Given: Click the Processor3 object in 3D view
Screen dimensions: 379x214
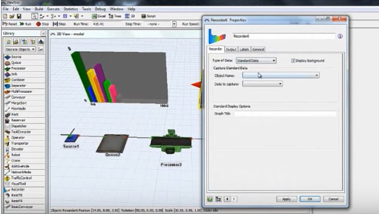Looking at the screenshot, I should [171, 142].
